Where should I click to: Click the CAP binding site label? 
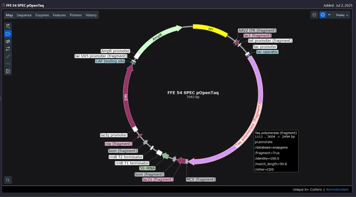pyautogui.click(x=110, y=61)
